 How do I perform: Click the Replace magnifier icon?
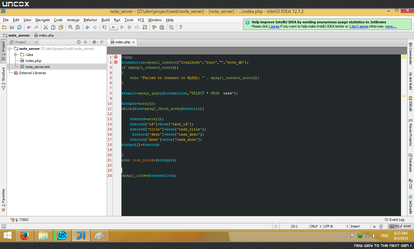tap(78, 28)
